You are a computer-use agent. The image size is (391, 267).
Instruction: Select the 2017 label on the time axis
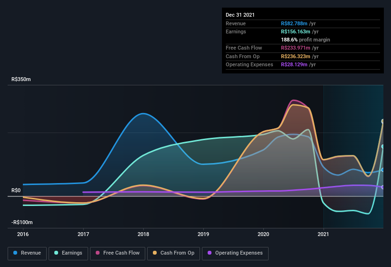pyautogui.click(x=83, y=234)
